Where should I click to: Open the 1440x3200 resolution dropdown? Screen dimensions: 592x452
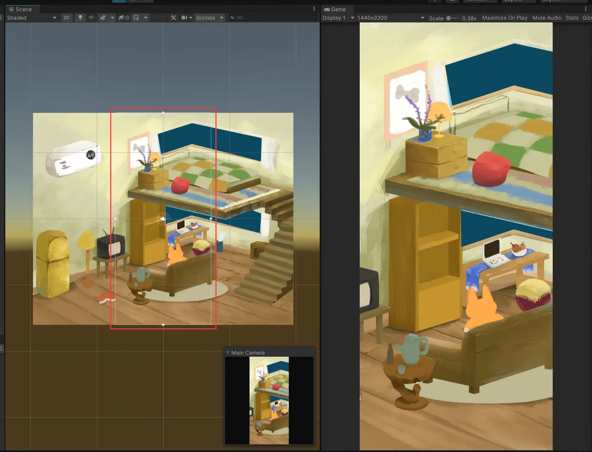(390, 18)
